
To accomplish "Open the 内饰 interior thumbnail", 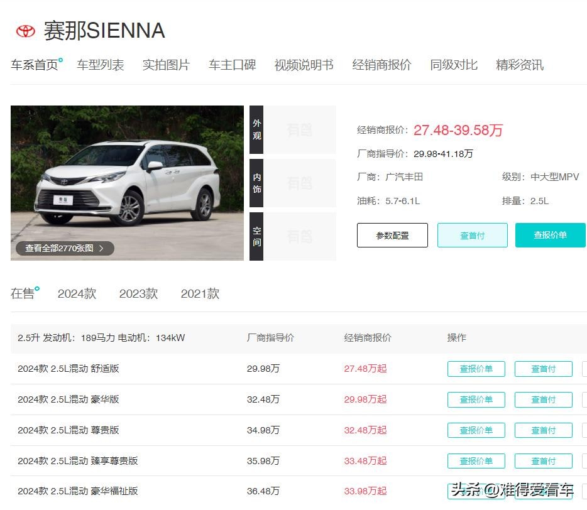I will 293,183.
